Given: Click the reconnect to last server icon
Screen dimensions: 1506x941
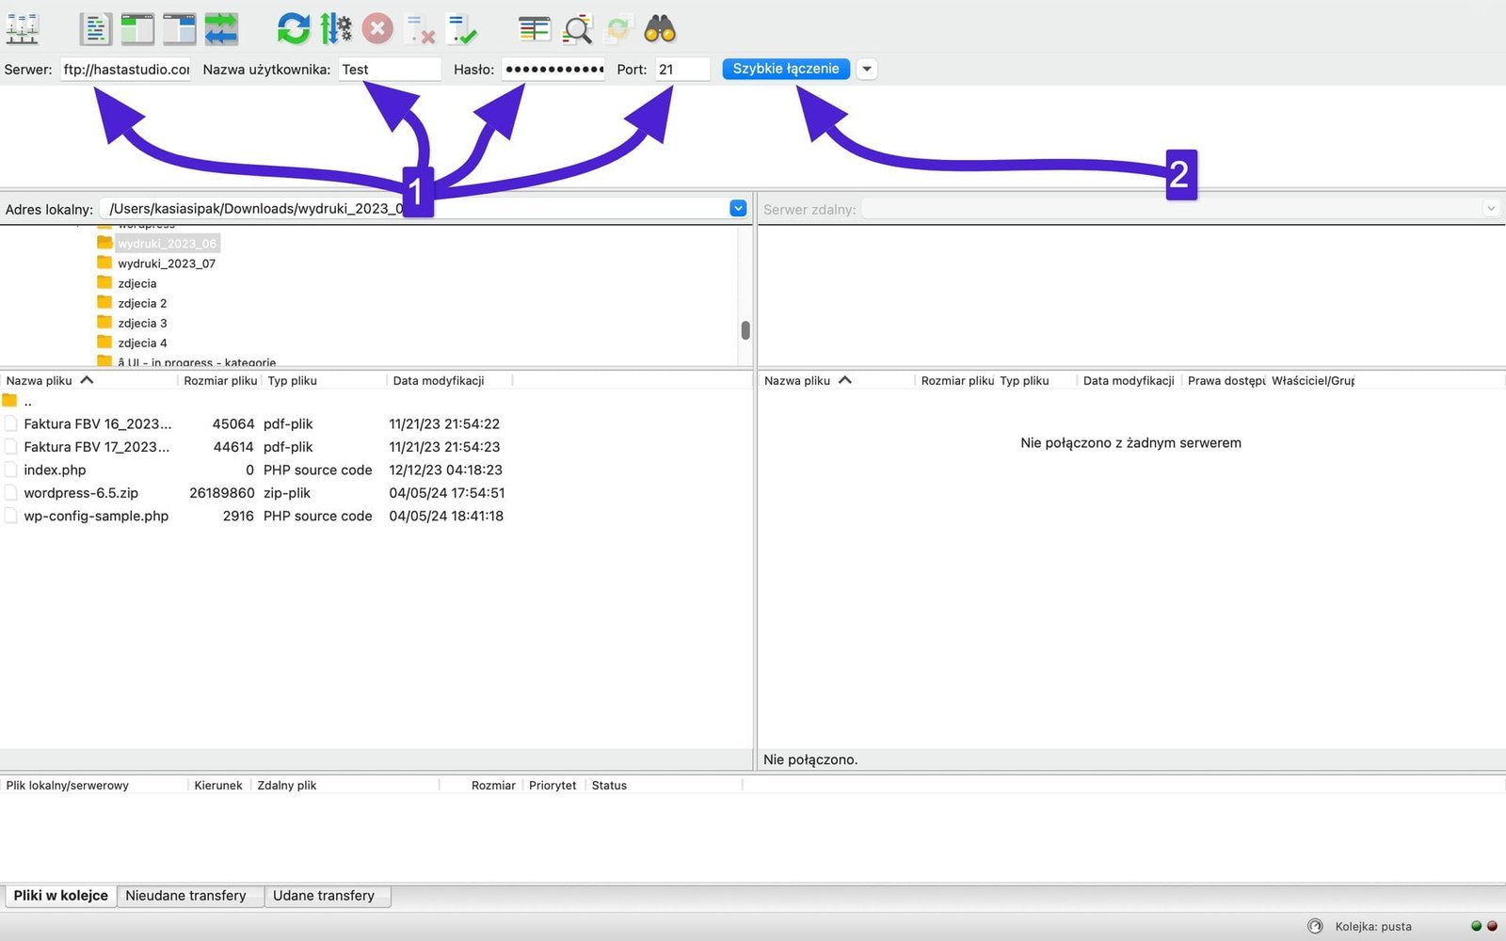Looking at the screenshot, I should [462, 30].
